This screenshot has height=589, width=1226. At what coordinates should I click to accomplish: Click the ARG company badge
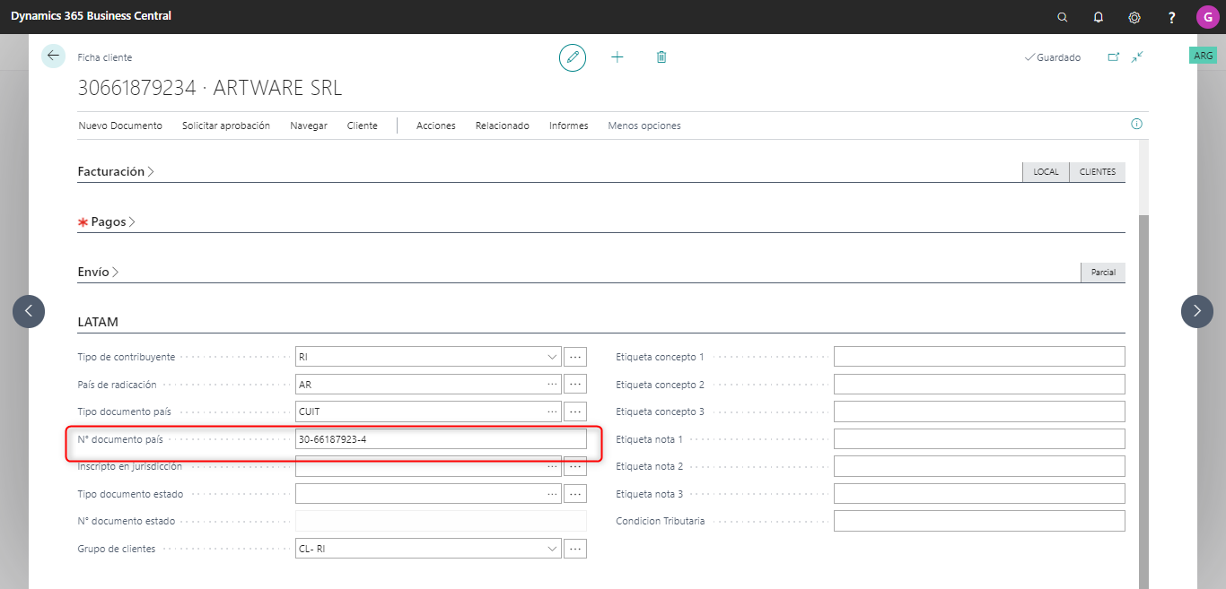1203,56
